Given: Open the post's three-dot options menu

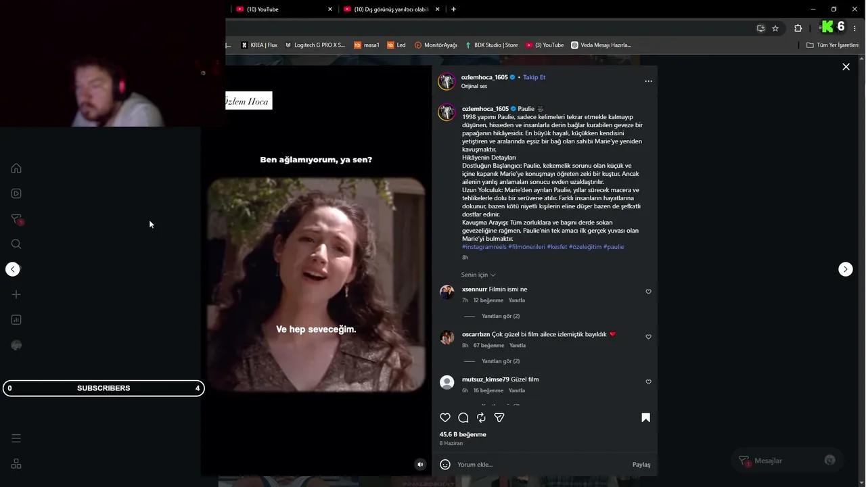Looking at the screenshot, I should [648, 81].
